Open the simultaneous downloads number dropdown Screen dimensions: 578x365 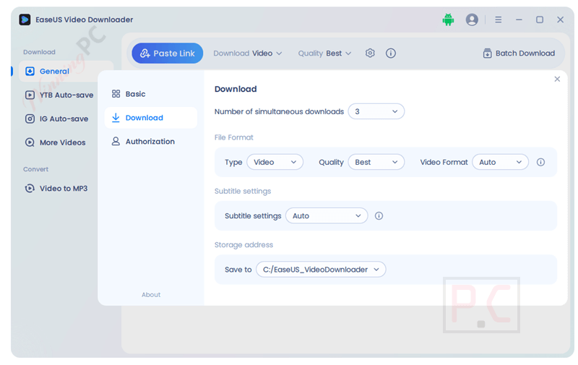pos(376,111)
